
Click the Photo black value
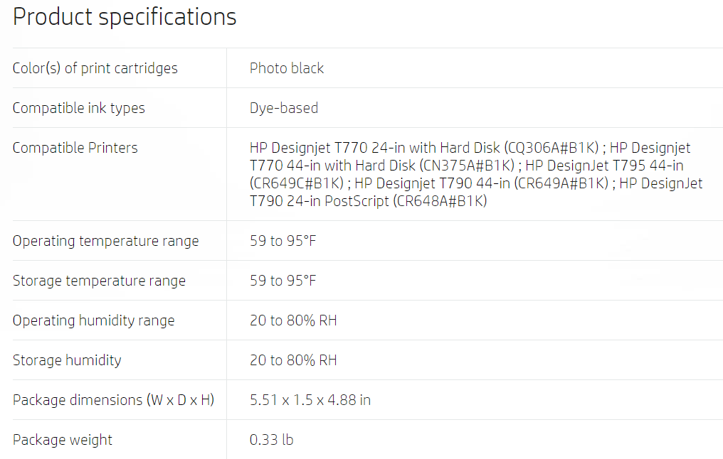(286, 68)
